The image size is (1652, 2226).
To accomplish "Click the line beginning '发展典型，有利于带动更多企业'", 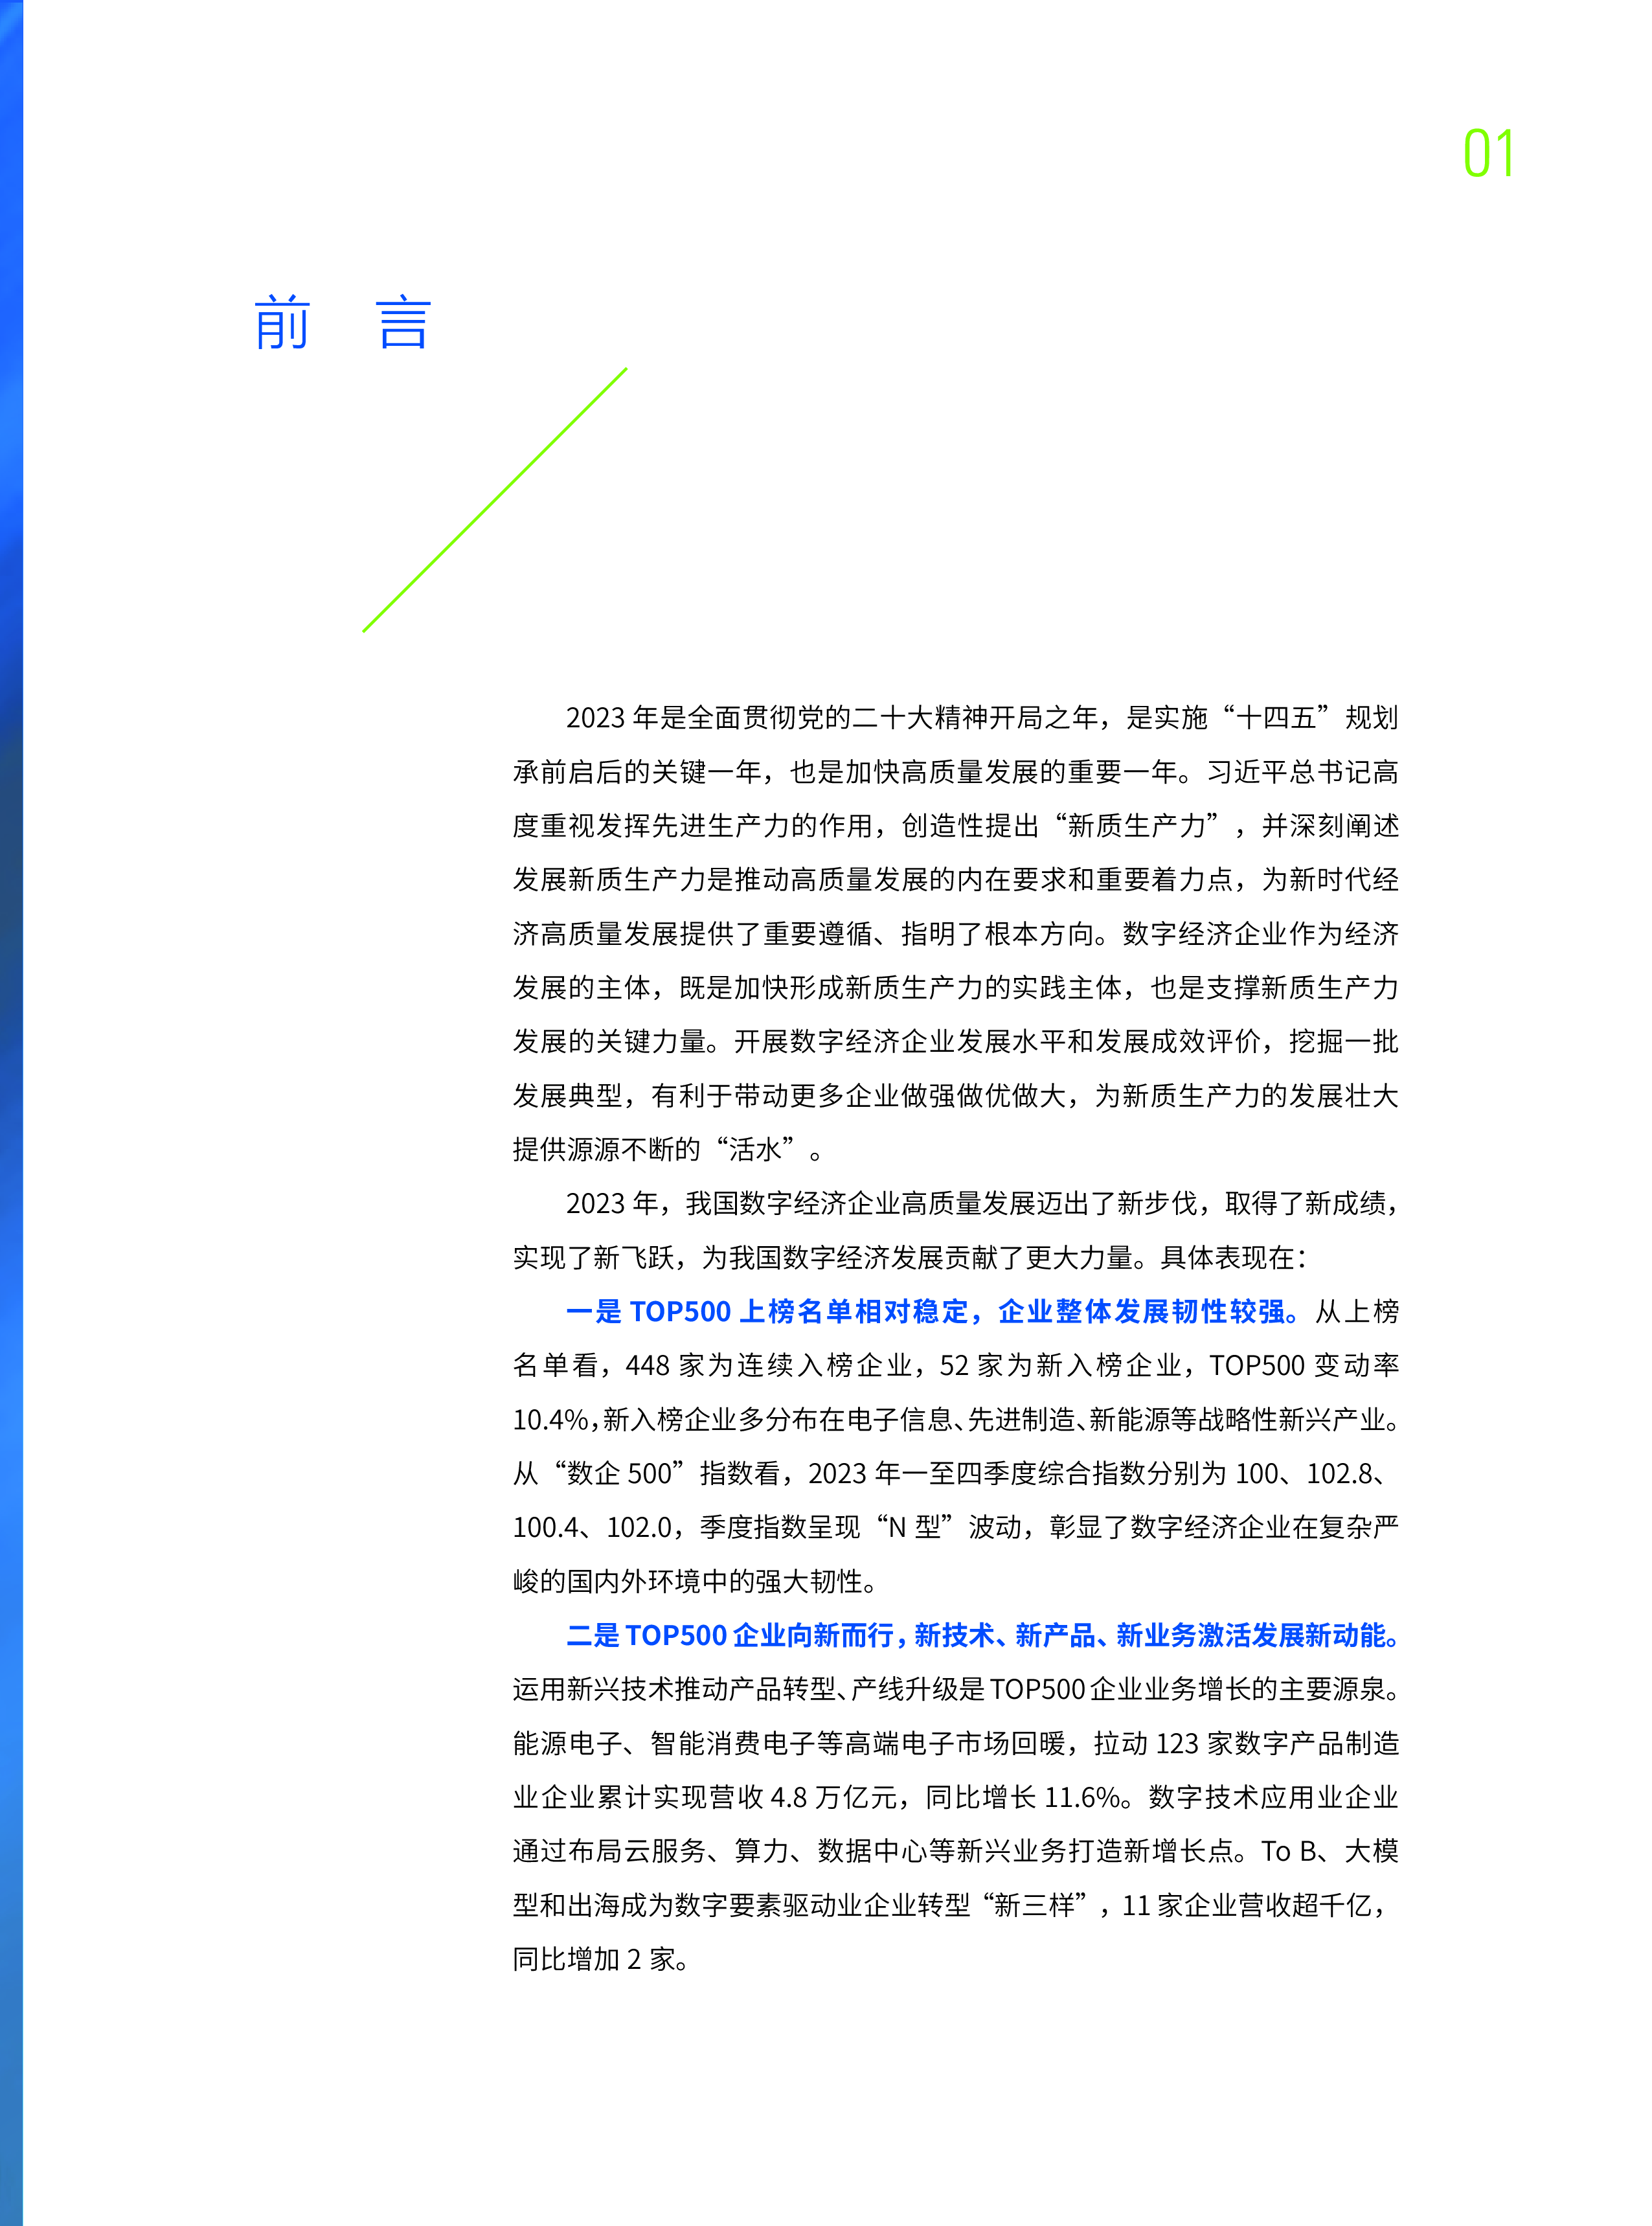I will [955, 1095].
